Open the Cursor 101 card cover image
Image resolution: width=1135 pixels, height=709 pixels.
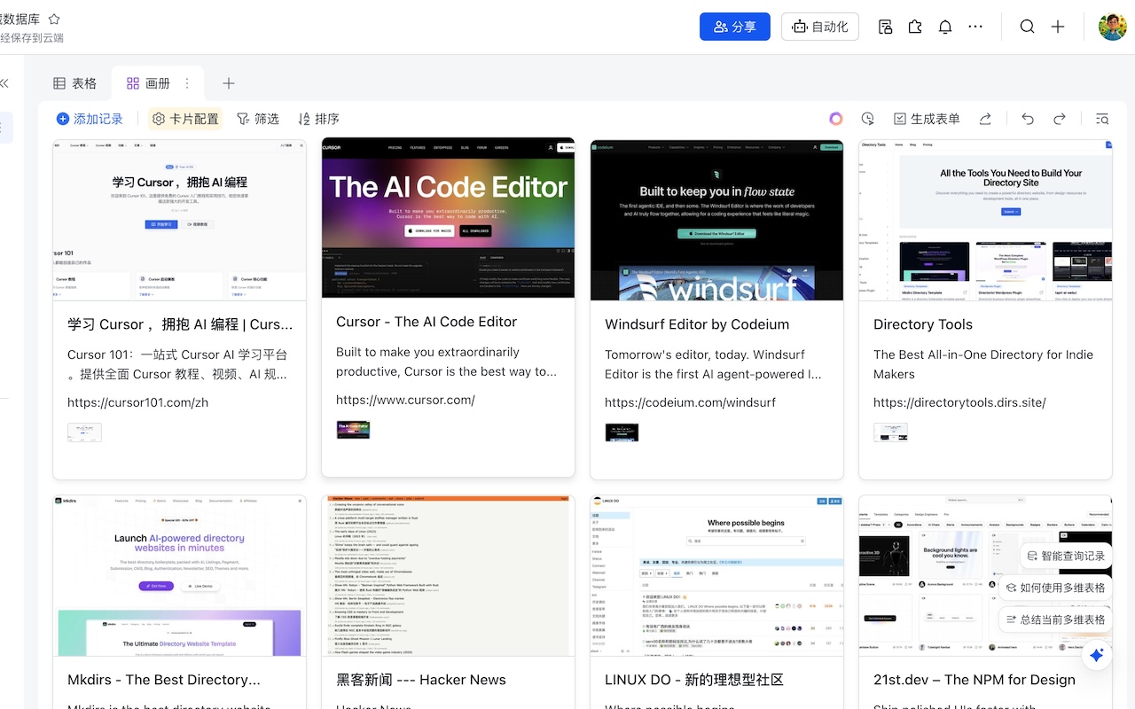(x=179, y=220)
